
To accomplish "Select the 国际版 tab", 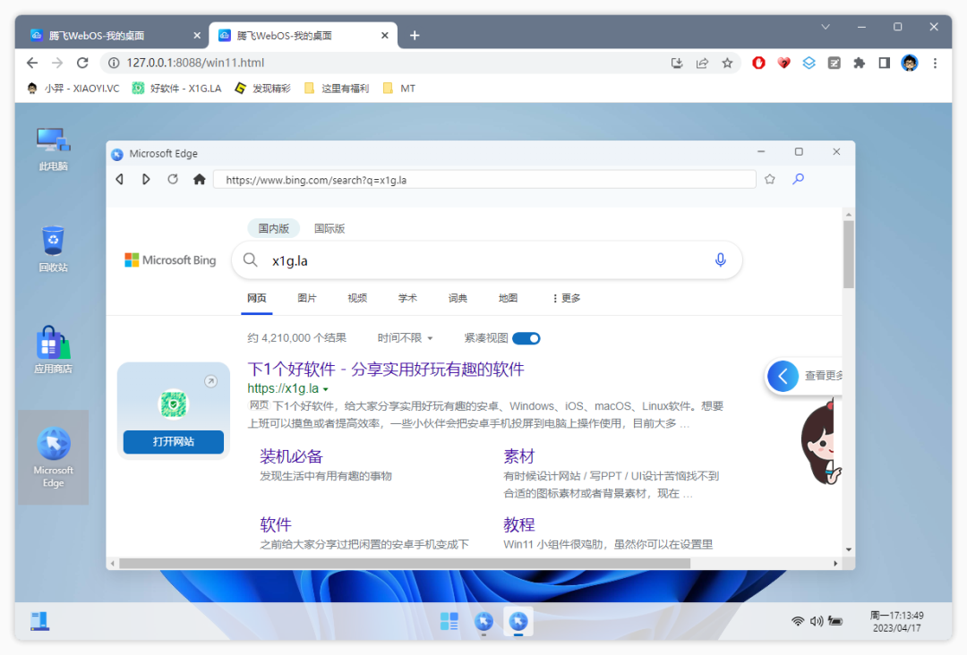I will coord(329,228).
